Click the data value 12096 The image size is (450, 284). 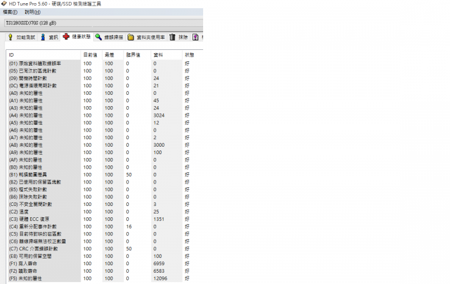(x=161, y=278)
